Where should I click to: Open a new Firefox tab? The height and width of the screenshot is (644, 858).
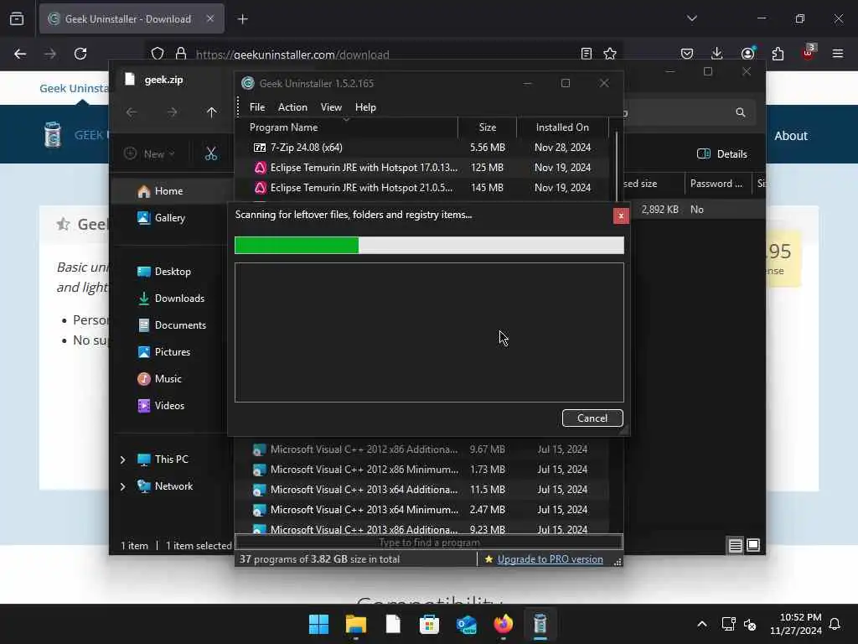(242, 19)
